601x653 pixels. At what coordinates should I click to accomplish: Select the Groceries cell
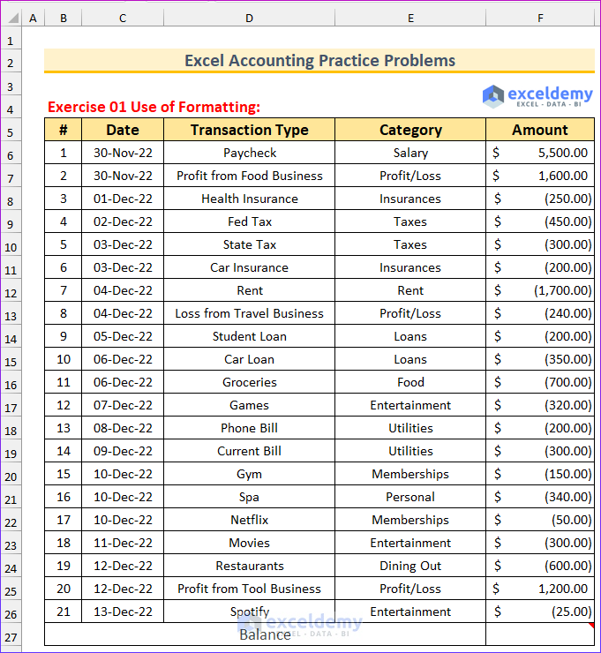(x=249, y=382)
